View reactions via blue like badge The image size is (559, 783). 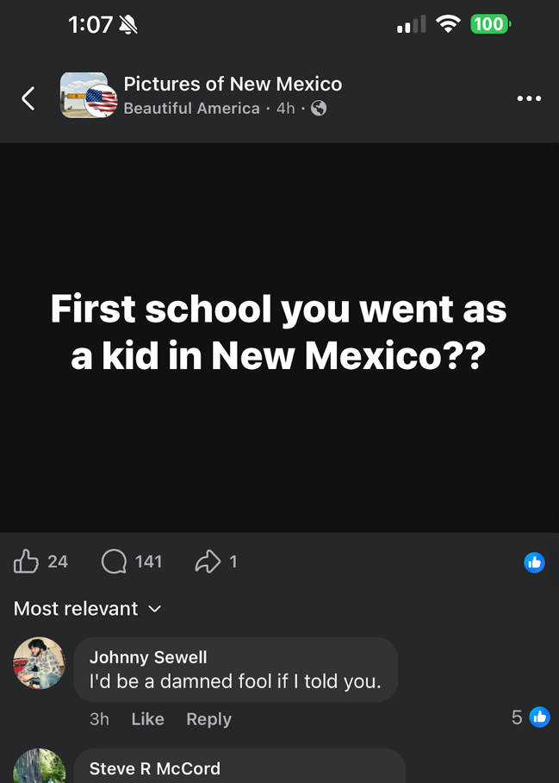click(x=534, y=563)
